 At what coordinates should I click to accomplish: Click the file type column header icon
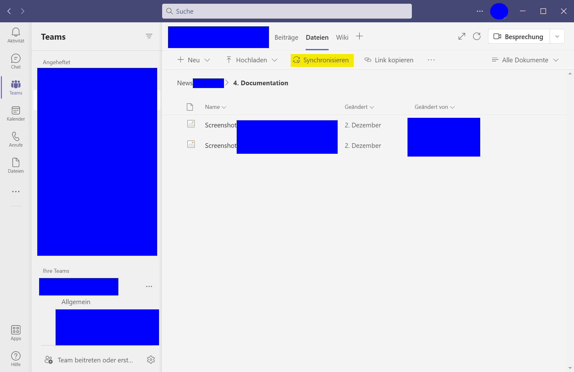click(x=190, y=107)
